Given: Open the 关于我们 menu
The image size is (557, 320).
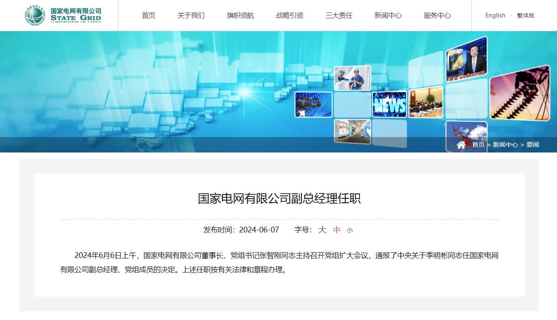Looking at the screenshot, I should (191, 15).
